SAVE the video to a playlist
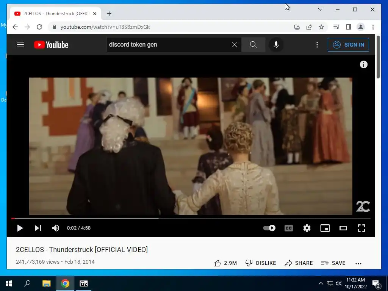Screen dimensions: 388x291 click(333, 263)
